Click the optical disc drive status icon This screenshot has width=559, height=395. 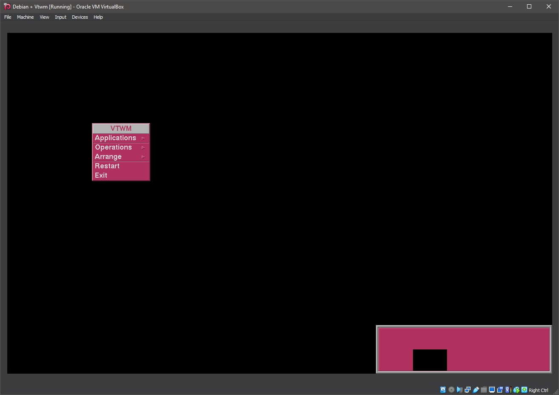pos(451,389)
